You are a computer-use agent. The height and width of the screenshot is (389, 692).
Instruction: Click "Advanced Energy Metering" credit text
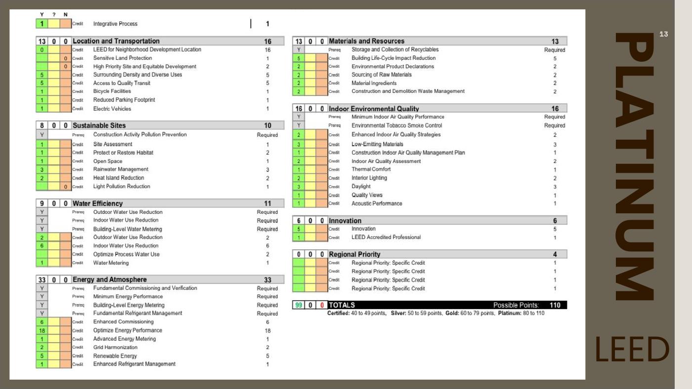pos(125,339)
